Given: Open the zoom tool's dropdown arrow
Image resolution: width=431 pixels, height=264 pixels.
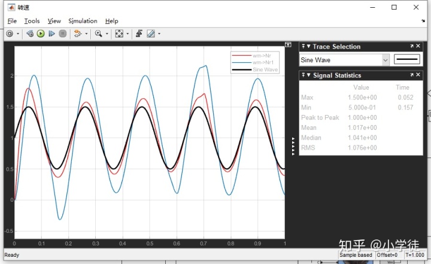Looking at the screenshot, I should (107, 34).
